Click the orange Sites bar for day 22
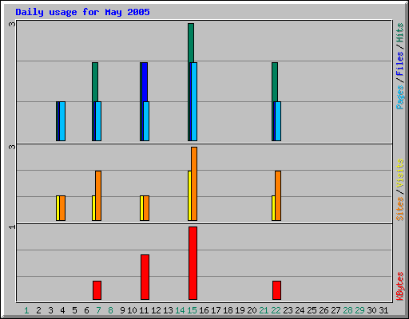Viewport: 409px width, 319px height. pyautogui.click(x=278, y=195)
